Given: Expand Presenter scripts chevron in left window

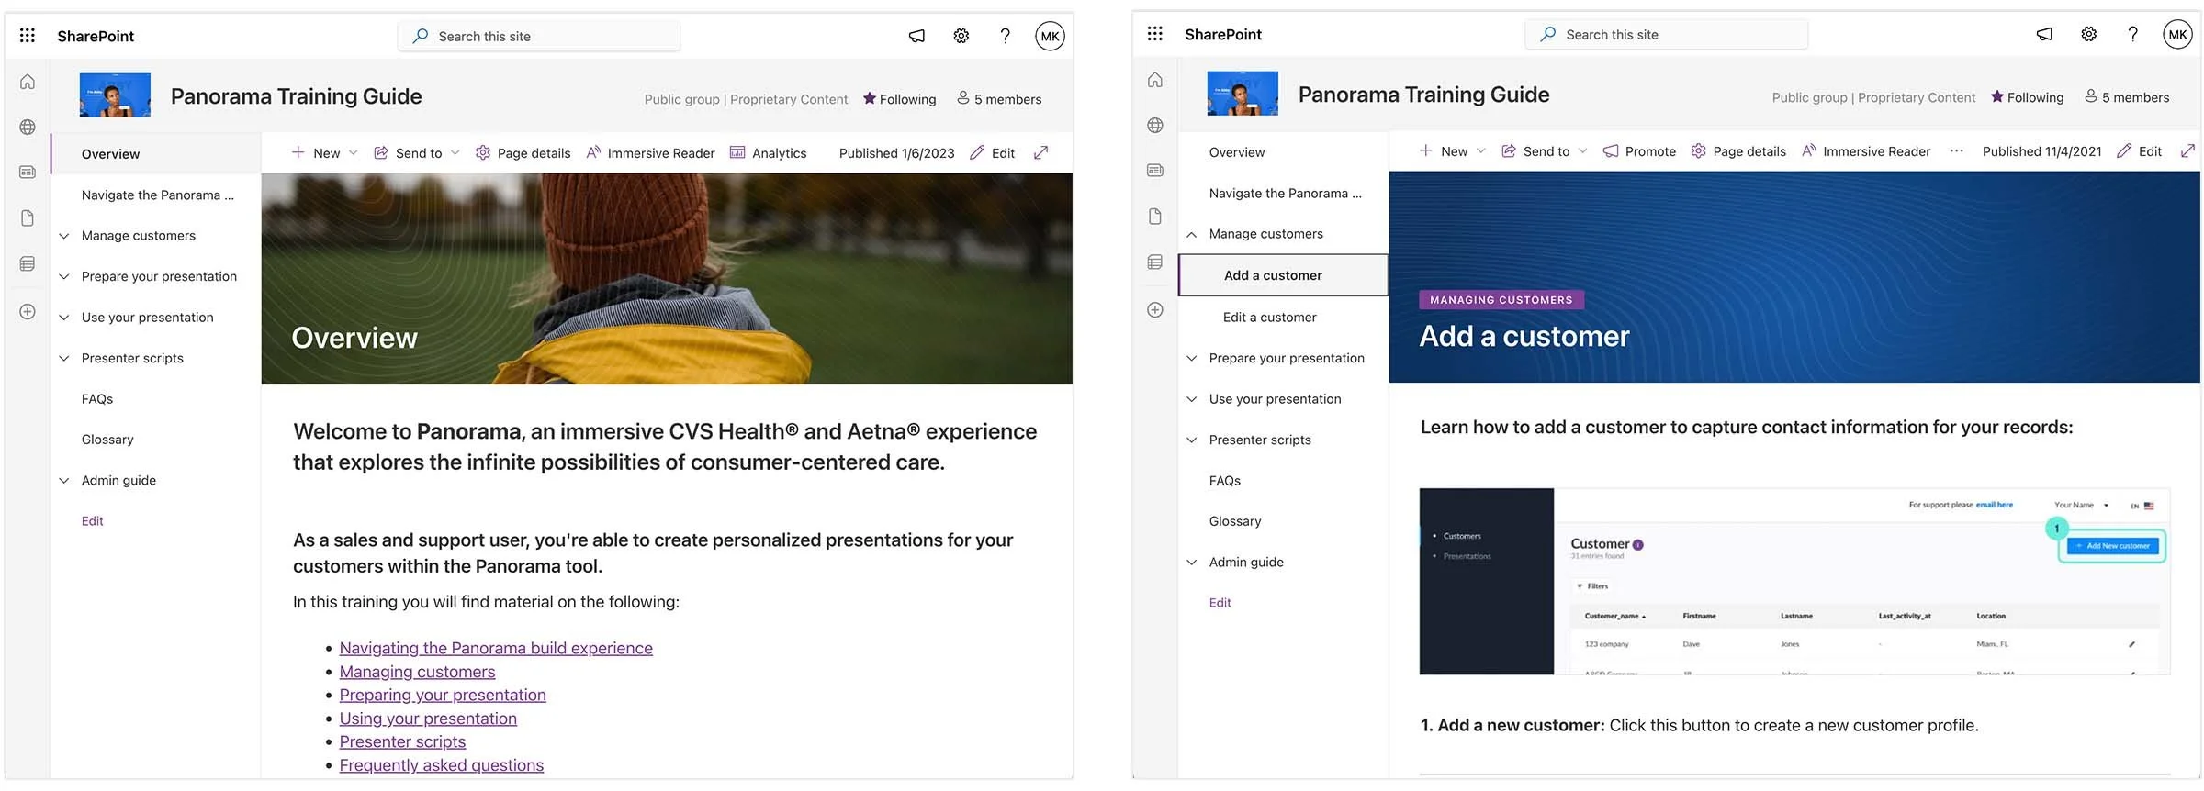Looking at the screenshot, I should click(x=64, y=358).
